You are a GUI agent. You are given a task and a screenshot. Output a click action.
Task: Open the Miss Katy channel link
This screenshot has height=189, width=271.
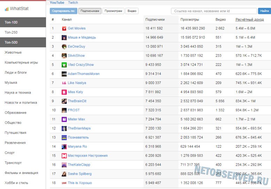pyautogui.click(x=75, y=92)
